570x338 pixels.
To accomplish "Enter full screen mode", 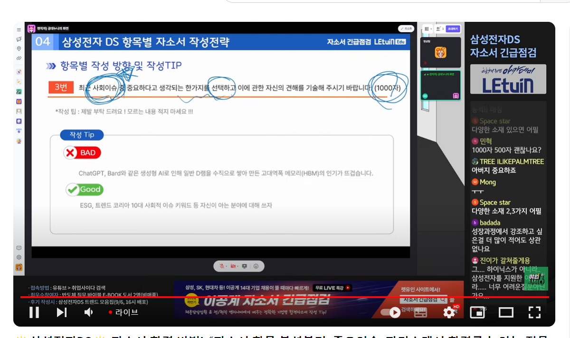I will (535, 312).
